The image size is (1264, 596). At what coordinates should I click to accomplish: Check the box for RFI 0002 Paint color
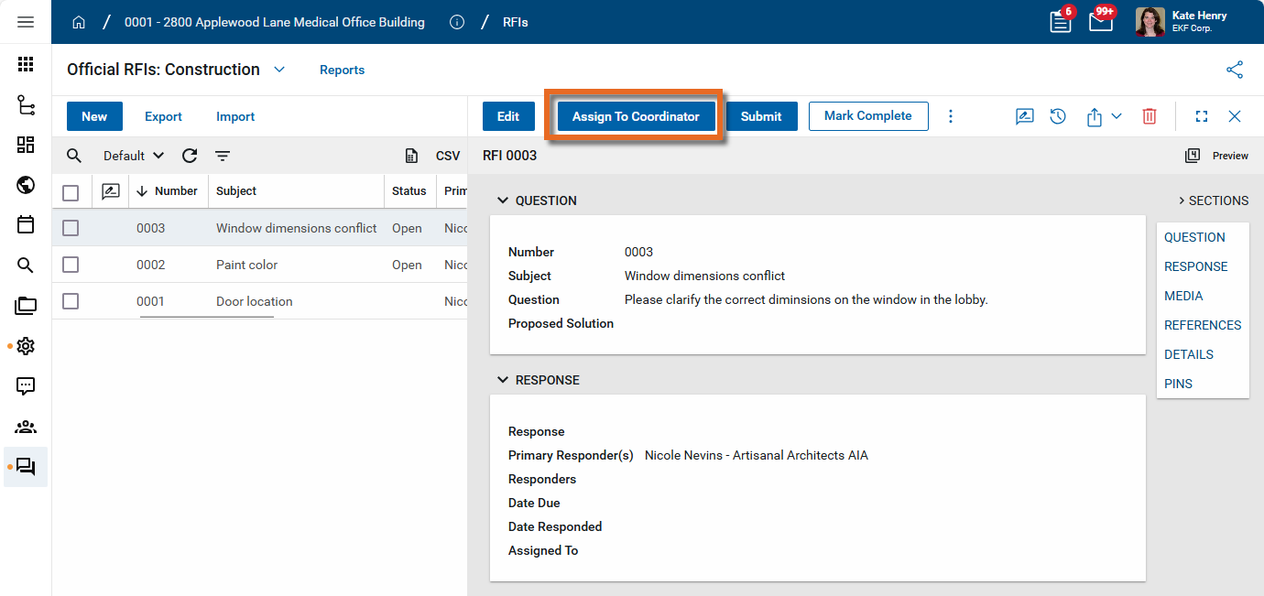[x=71, y=265]
